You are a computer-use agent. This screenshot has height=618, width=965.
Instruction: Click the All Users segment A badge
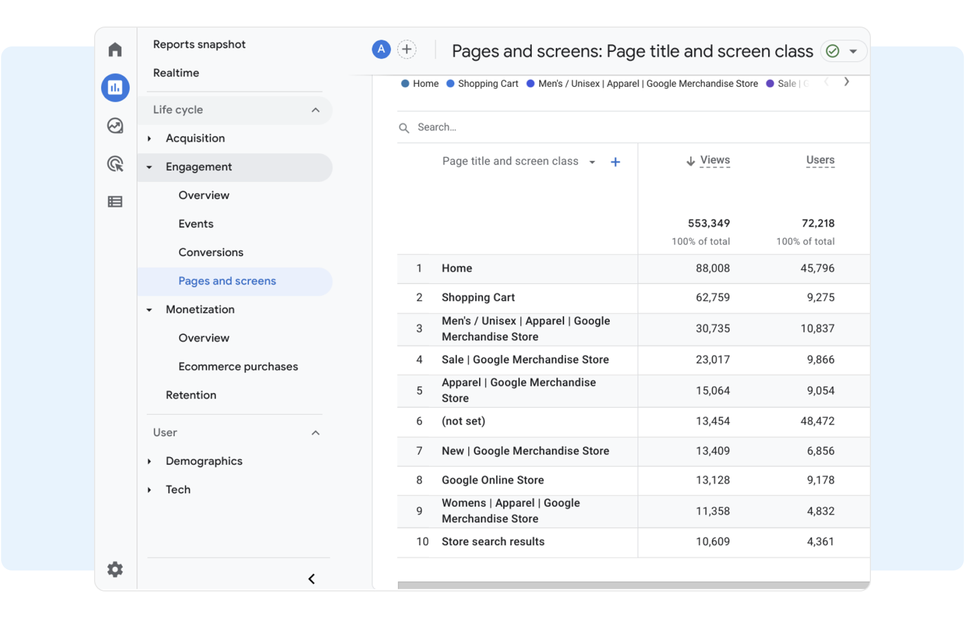click(x=381, y=50)
